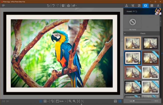Screen dimensions: 163x105
Task: Fit the image to the screen
Action: (83, 101)
